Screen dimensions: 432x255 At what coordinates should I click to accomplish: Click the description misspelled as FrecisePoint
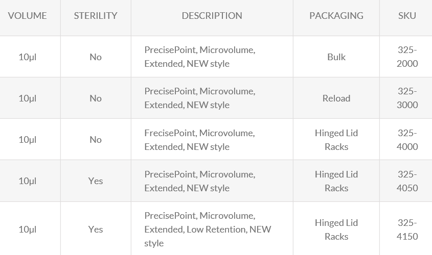199,140
